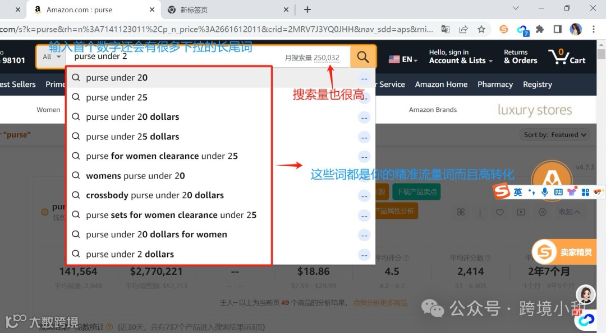Image resolution: width=606 pixels, height=333 pixels.
Task: Open the Chrome tab search chevron
Action: point(516,8)
